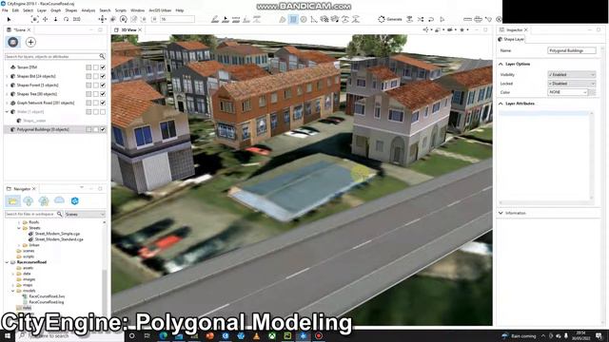609x342 pixels.
Task: Select the arrow selection tool
Action: point(9,19)
